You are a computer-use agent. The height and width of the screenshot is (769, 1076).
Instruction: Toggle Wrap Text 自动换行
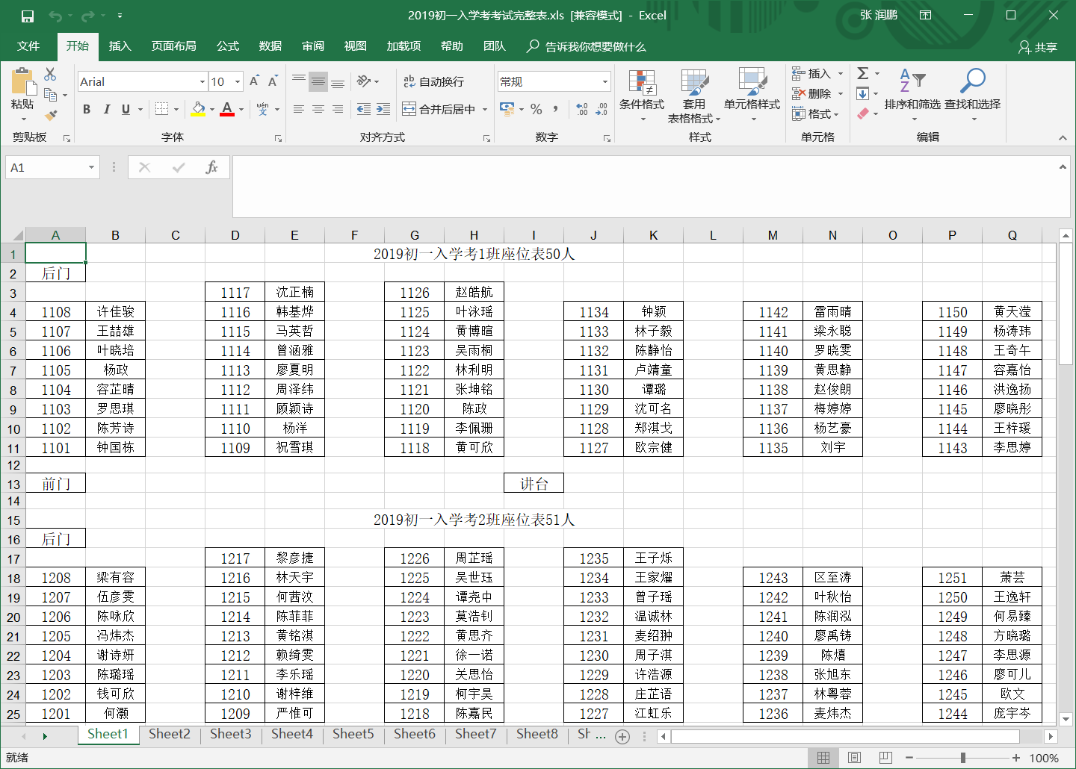click(x=434, y=81)
